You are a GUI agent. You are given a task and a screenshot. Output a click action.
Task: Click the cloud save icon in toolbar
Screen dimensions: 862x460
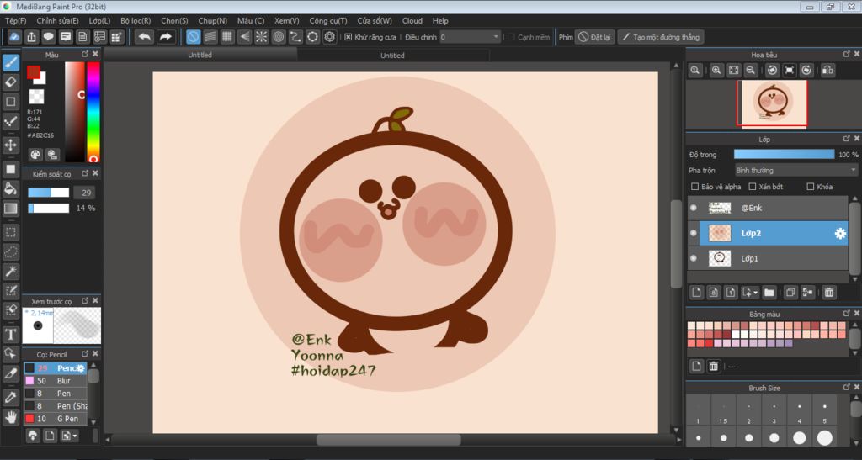tap(14, 37)
